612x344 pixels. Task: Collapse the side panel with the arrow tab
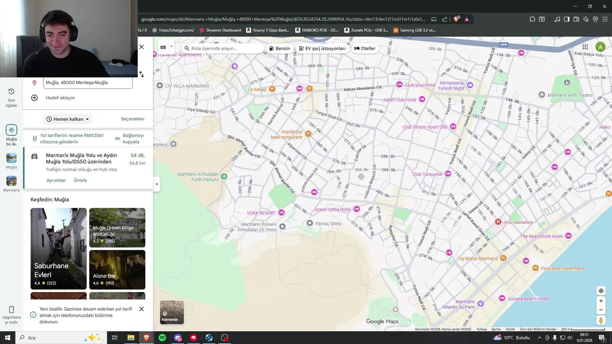(x=156, y=184)
